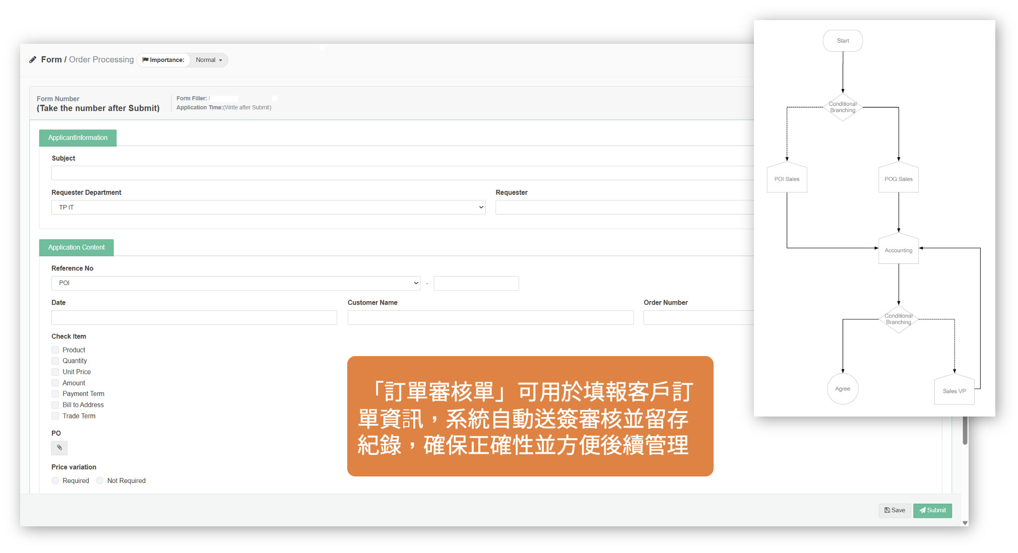Check the Product check item

55,350
